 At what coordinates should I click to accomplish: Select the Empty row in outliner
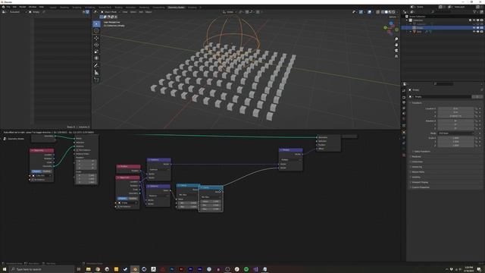pyautogui.click(x=443, y=28)
